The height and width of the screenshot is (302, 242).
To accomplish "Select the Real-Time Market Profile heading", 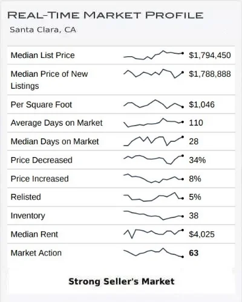I will pos(105,15).
